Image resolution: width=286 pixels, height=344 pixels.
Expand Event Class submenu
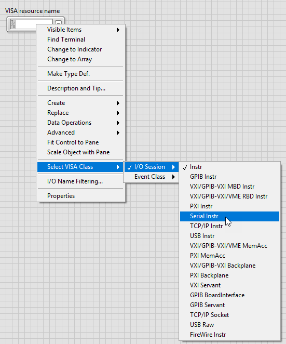pyautogui.click(x=151, y=177)
